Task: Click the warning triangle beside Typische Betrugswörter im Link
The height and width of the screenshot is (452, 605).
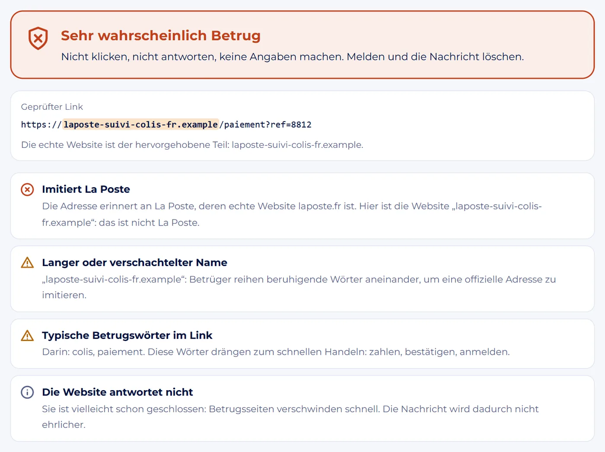Action: coord(27,335)
